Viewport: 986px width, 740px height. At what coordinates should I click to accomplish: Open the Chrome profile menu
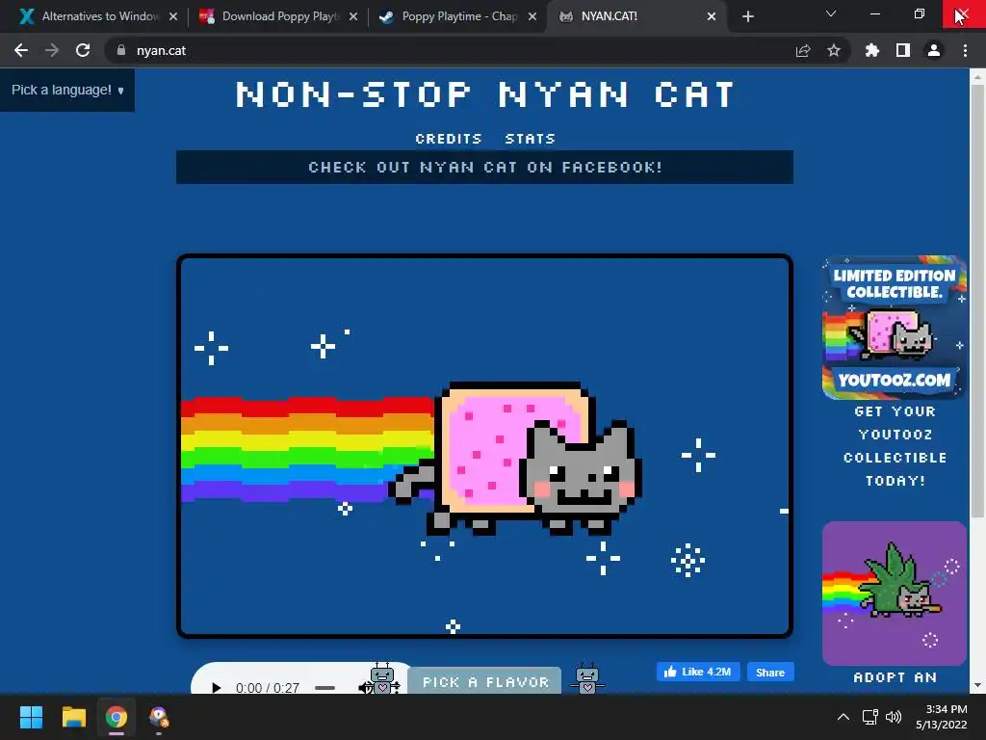(934, 50)
